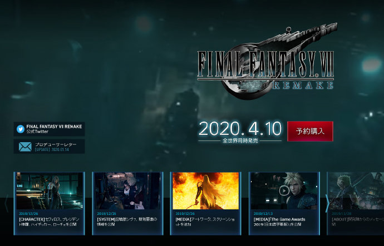Screen dimensions: 384x246
Task: Open SYSTEM news thumbnail about 召喚獣
Action: (x=127, y=191)
